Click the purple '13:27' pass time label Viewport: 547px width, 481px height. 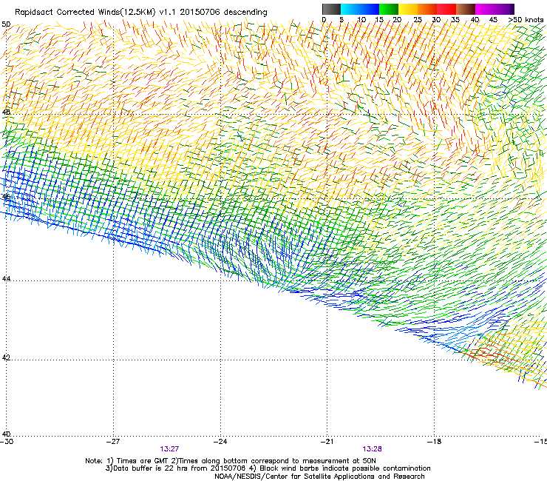point(169,449)
